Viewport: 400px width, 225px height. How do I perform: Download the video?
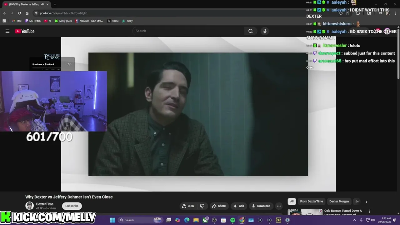pos(261,206)
